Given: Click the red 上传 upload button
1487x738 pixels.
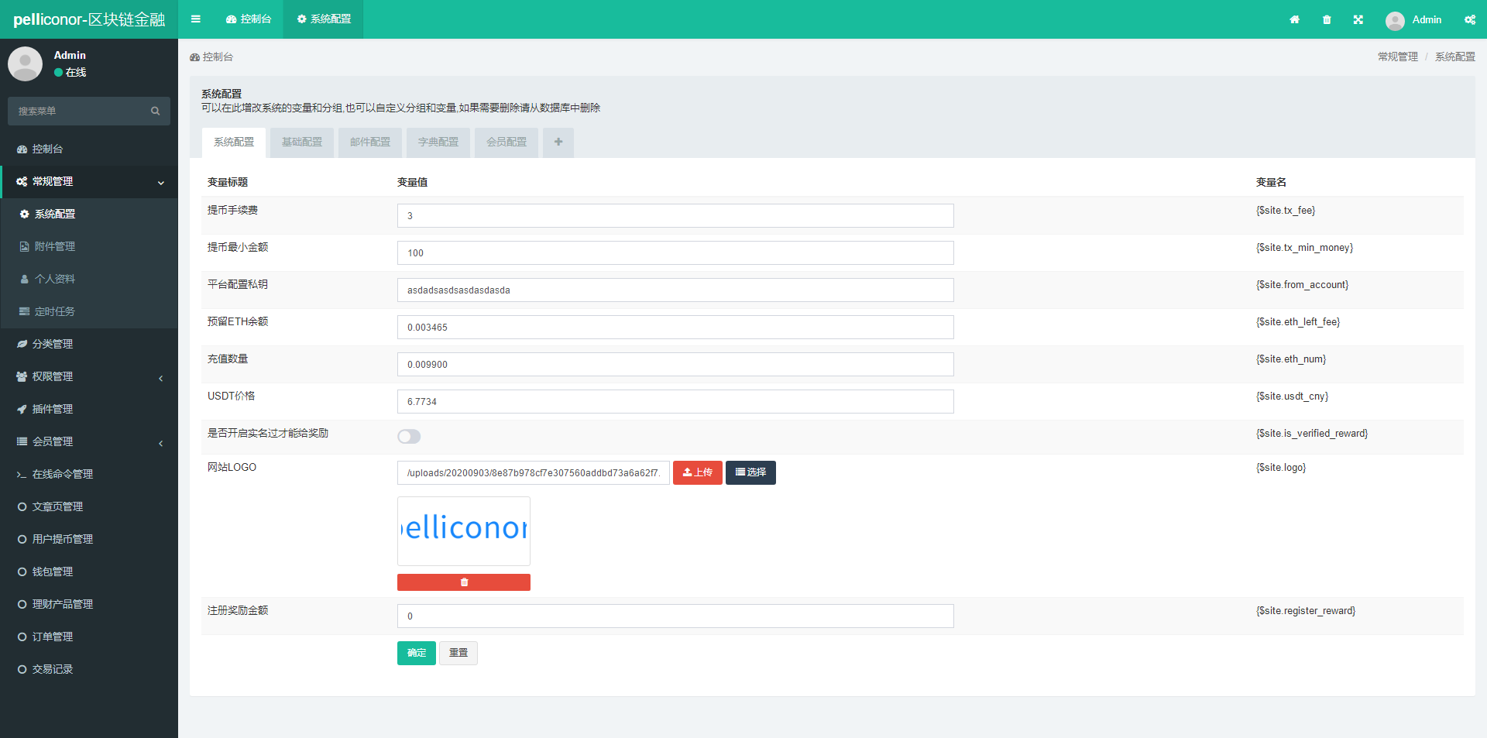Looking at the screenshot, I should click(698, 472).
